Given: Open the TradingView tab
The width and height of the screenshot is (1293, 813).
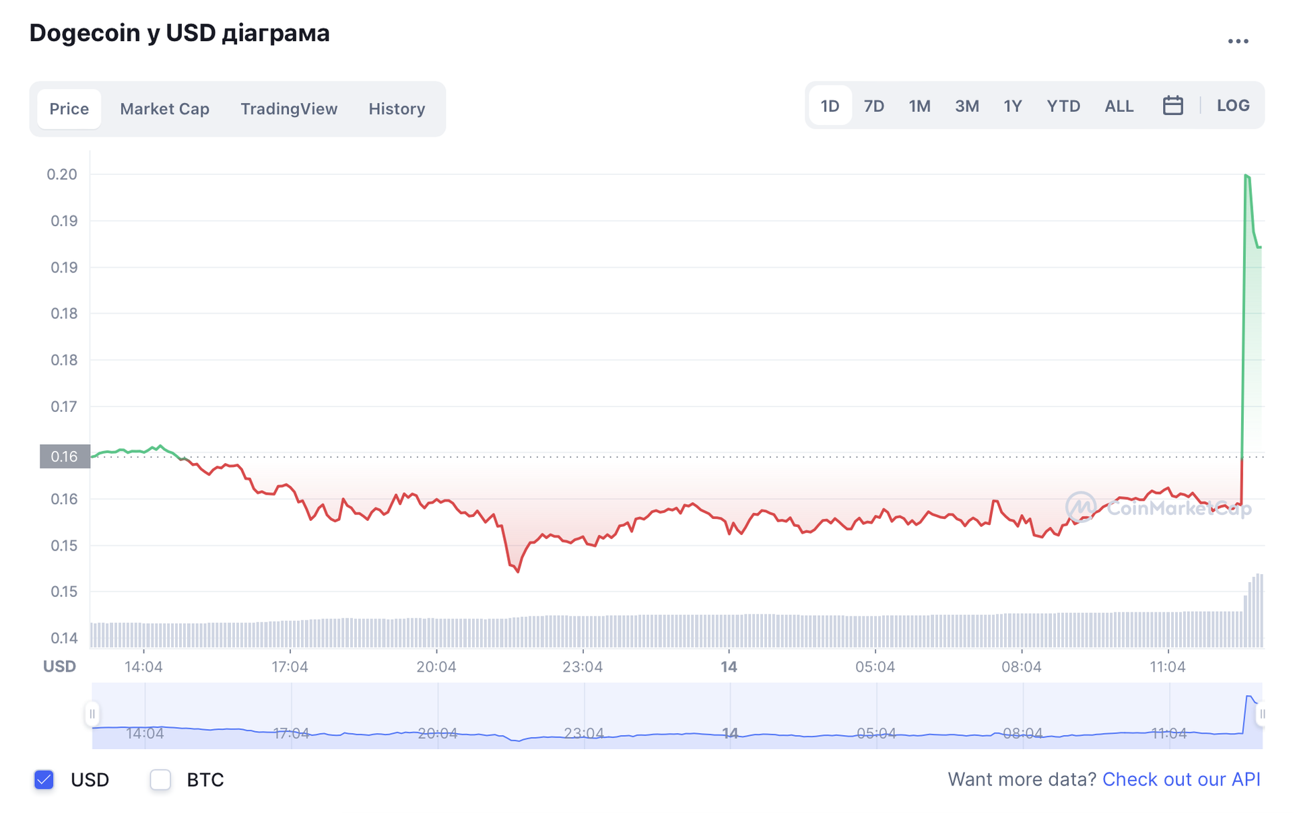Looking at the screenshot, I should 289,109.
